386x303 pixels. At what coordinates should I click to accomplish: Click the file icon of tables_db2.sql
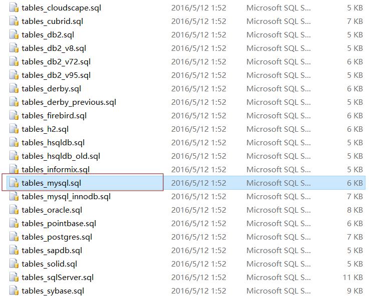point(14,34)
